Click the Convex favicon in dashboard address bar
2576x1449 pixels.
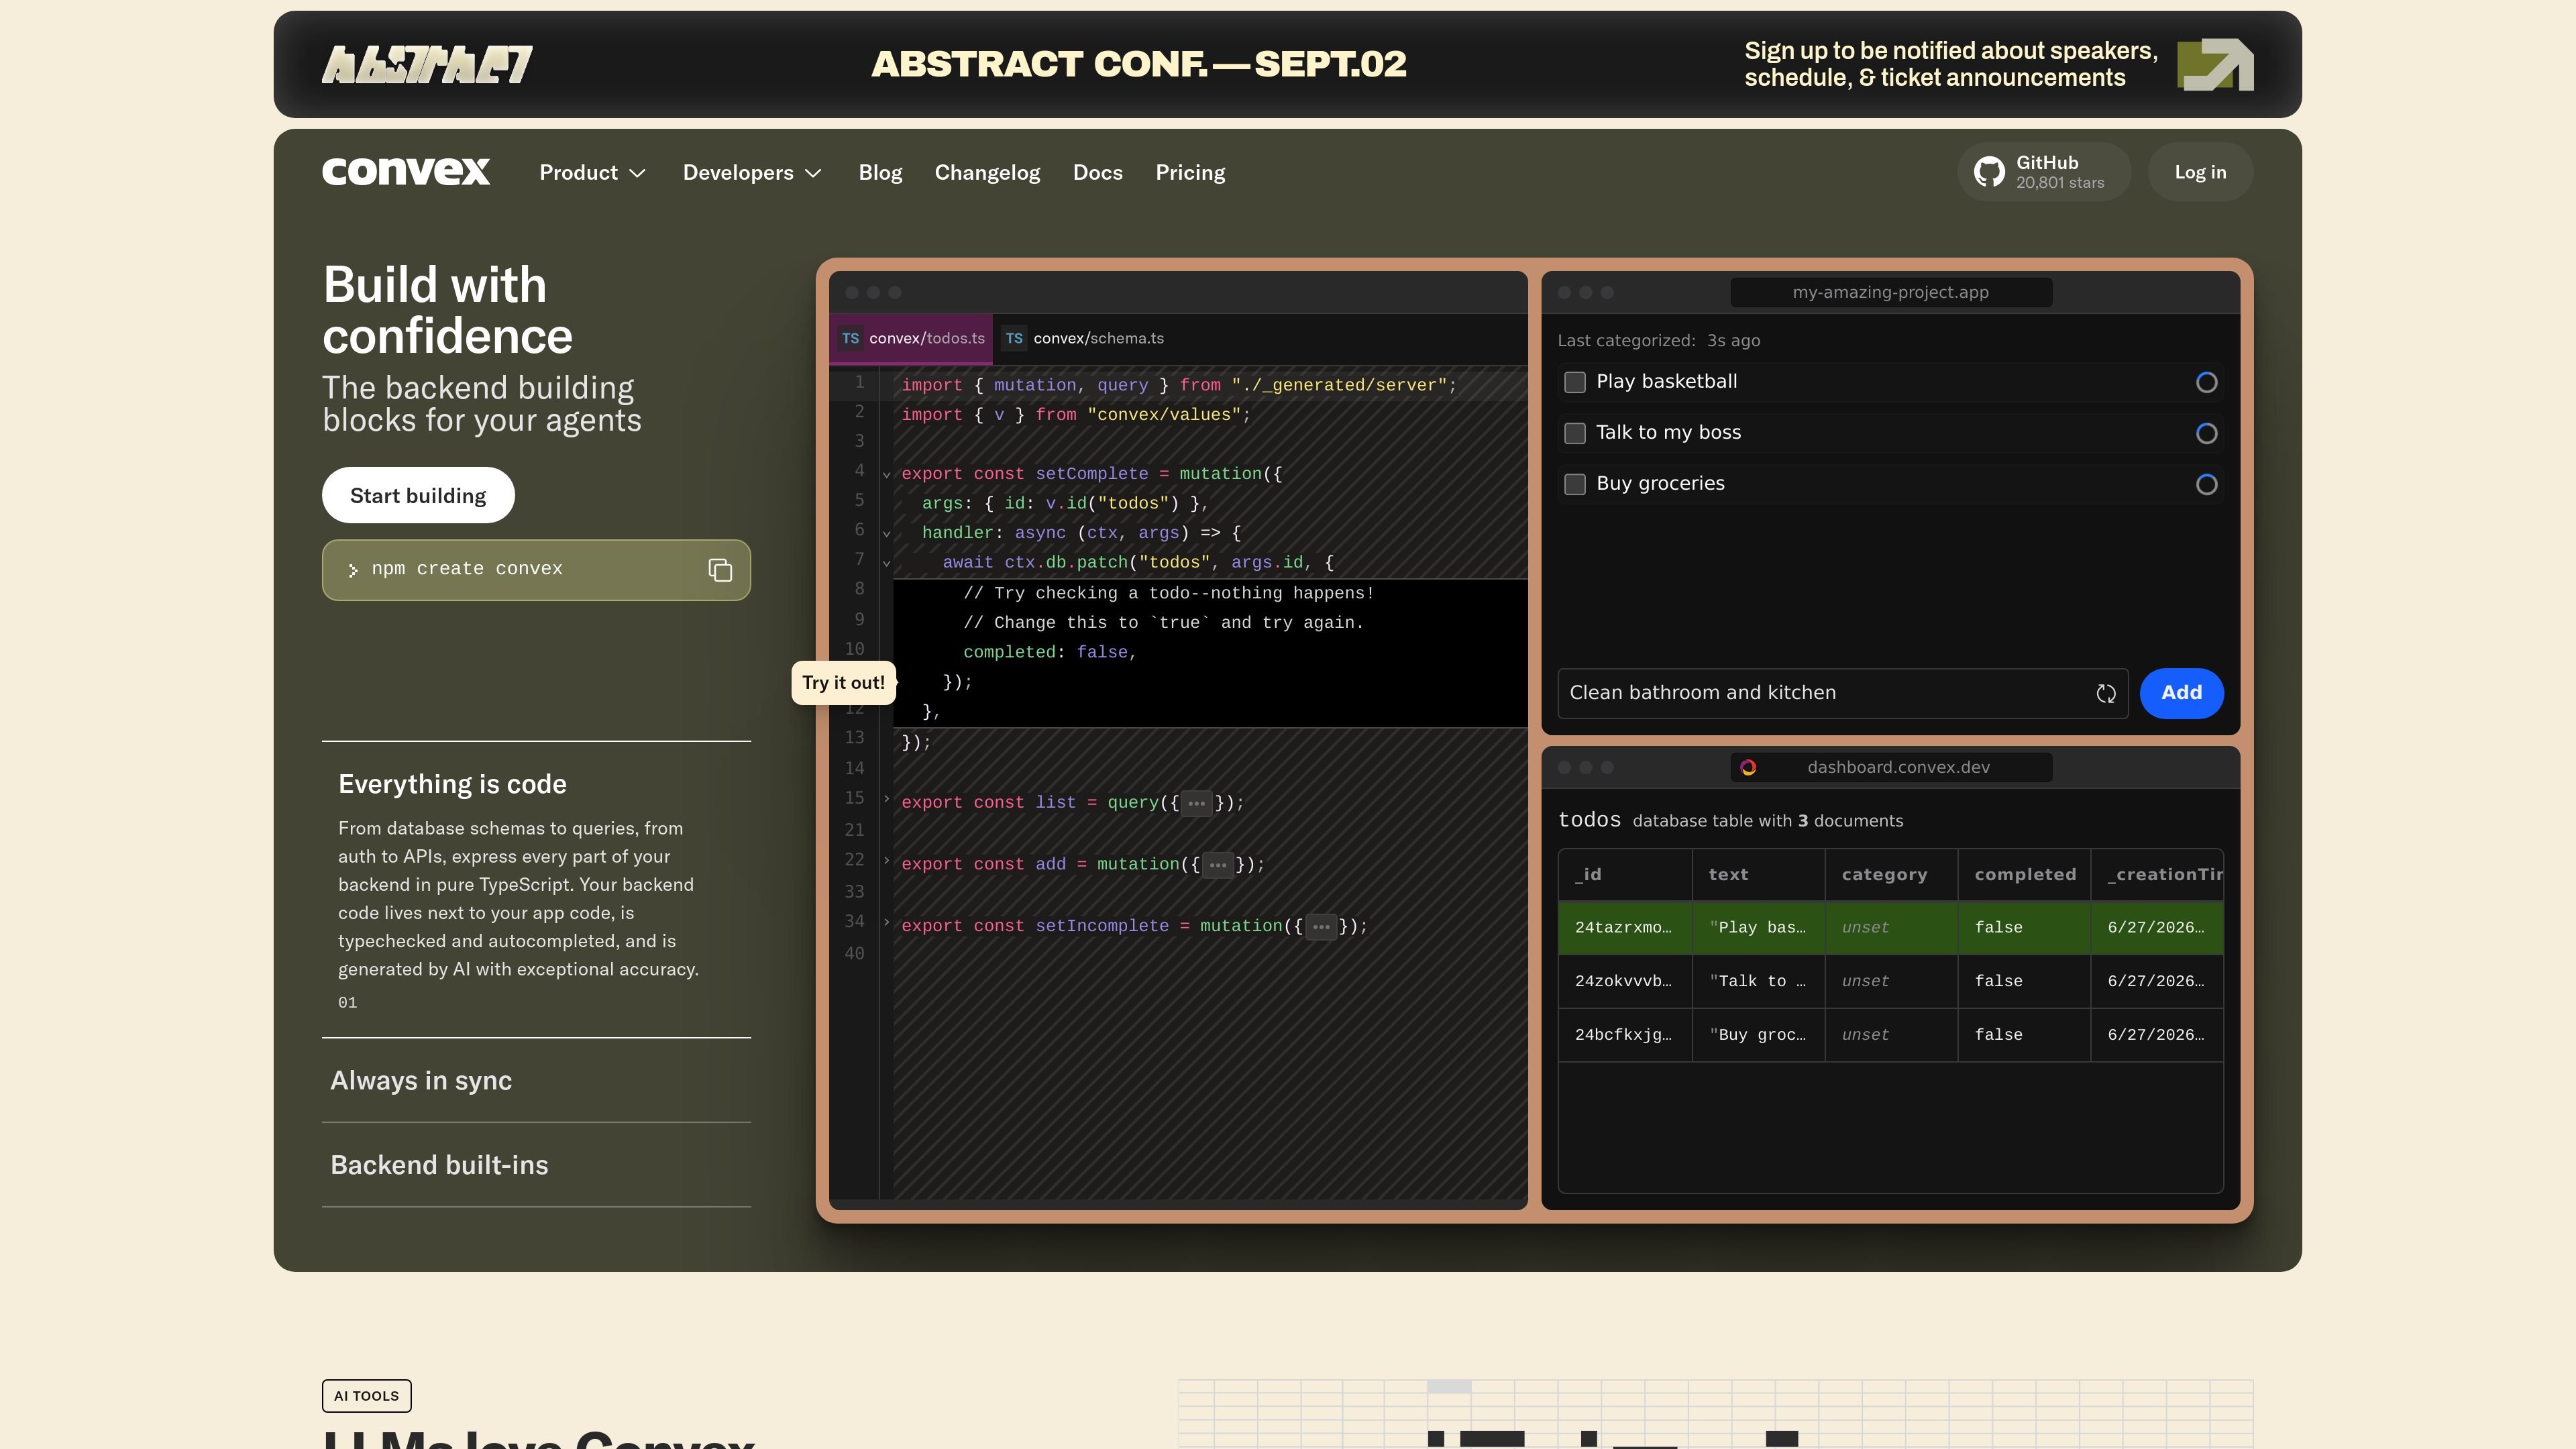click(1748, 767)
